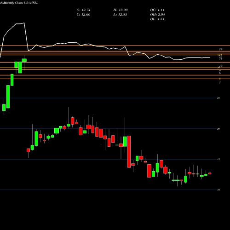Click the 'Charts USA HFBL' title text
The image size is (230, 230).
coord(27,3)
